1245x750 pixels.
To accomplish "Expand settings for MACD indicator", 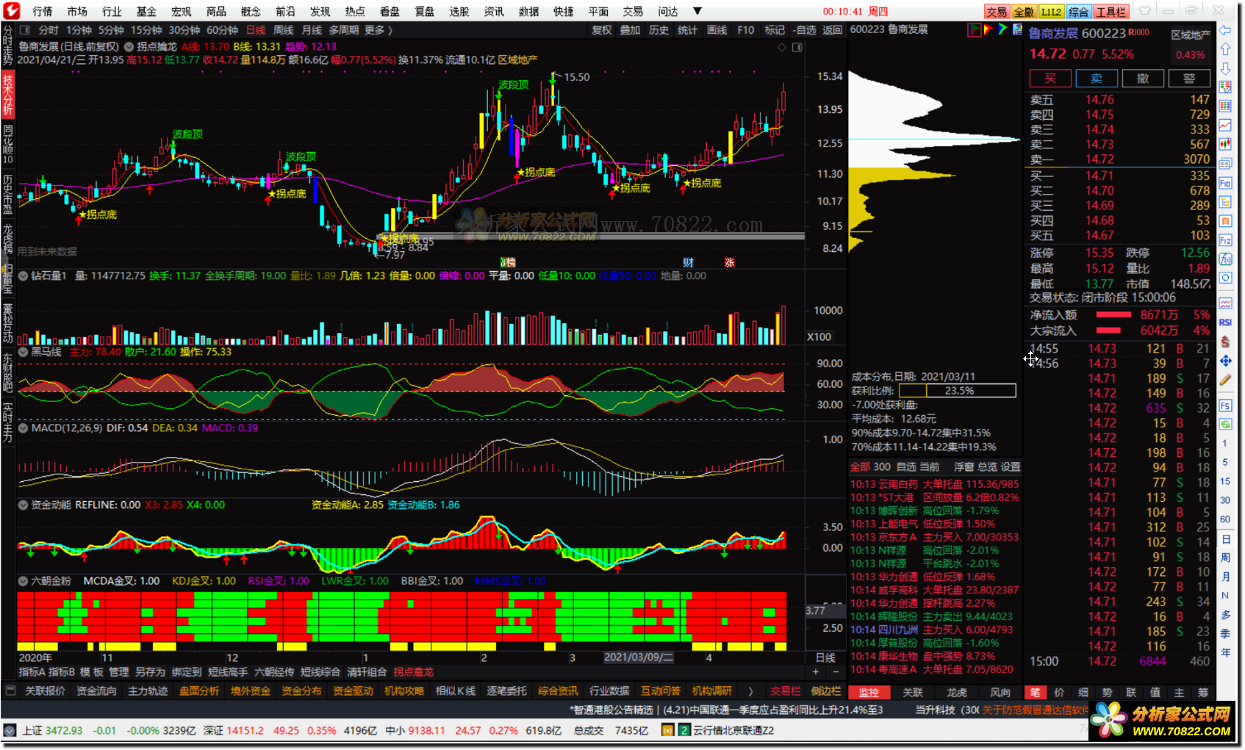I will coord(24,428).
